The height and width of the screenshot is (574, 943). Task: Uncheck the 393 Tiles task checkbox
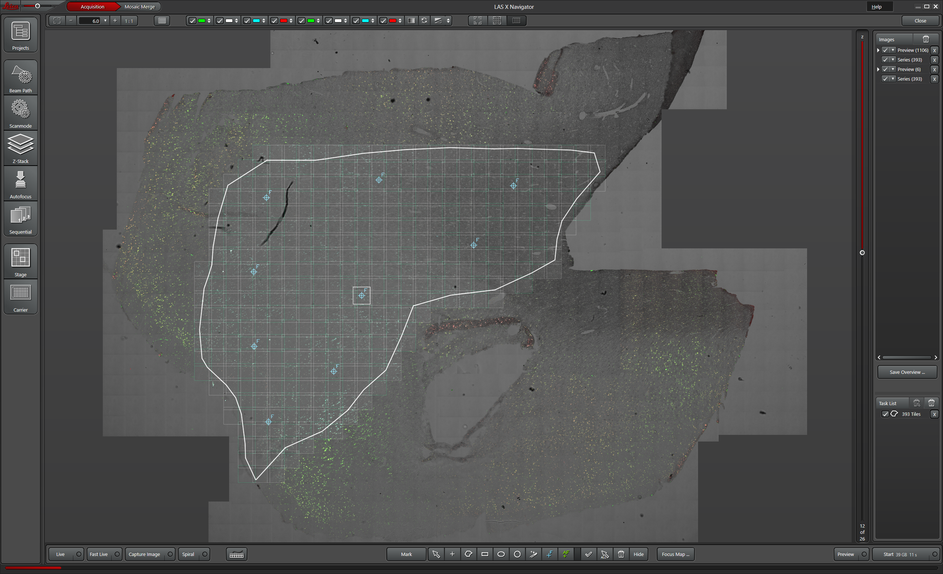885,414
